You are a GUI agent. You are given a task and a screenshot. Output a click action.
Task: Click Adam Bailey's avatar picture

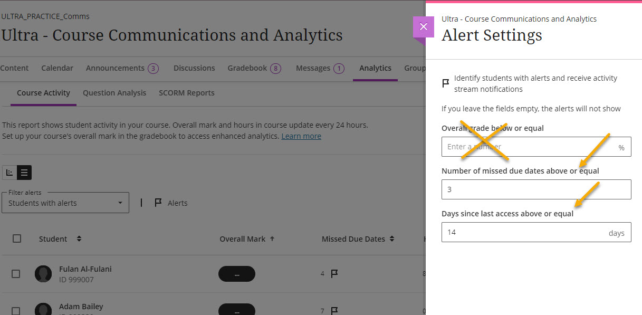[x=43, y=310]
